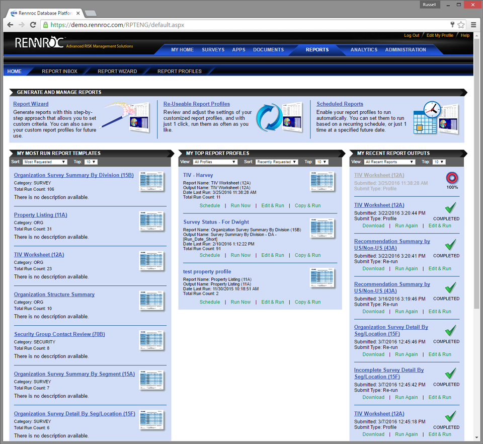Open thumbnail for TIV Worksheet (12A) template
Image resolution: width=483 pixels, height=444 pixels.
151,261
